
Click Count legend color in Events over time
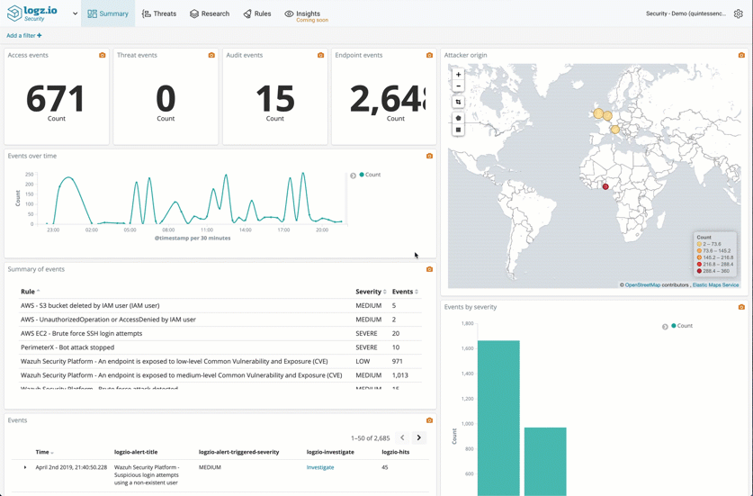coord(362,175)
